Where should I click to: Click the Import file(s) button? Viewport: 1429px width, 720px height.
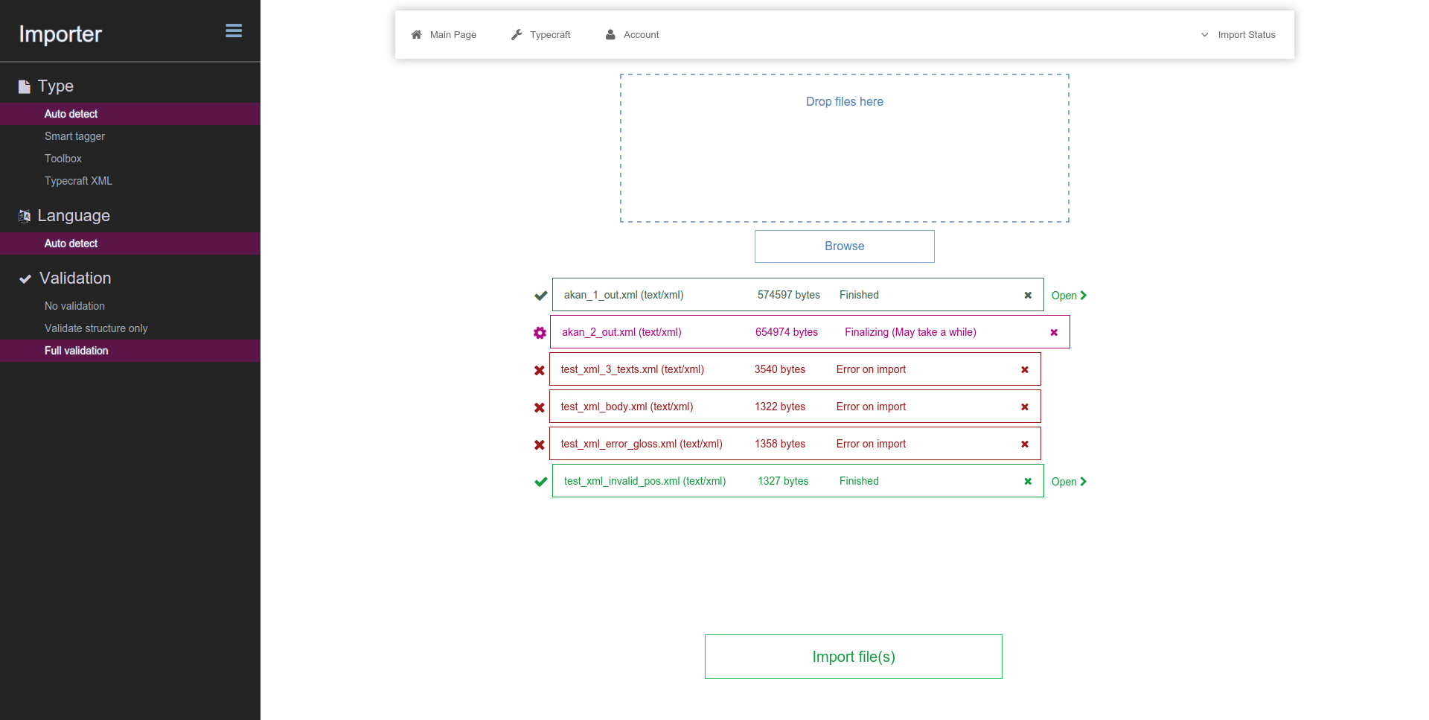(x=854, y=657)
